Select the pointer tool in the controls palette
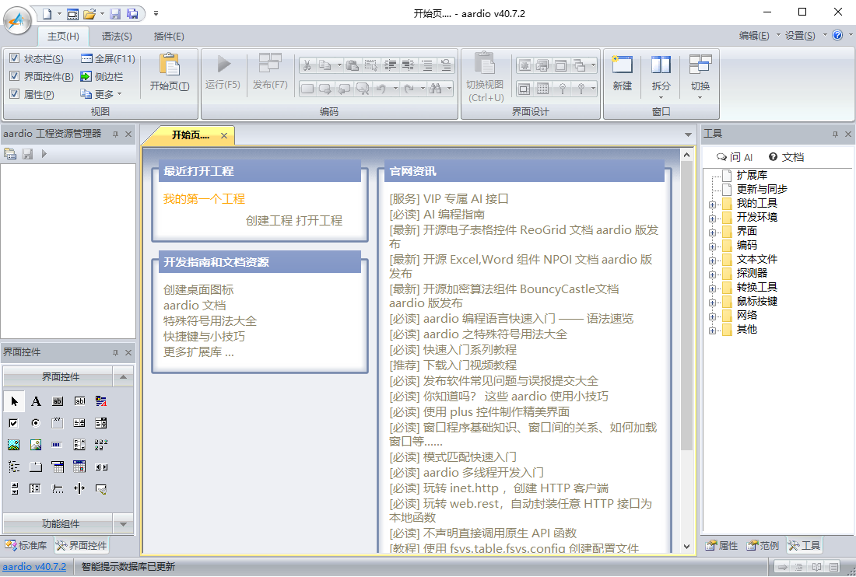Viewport: 856px width, 577px height. (14, 401)
